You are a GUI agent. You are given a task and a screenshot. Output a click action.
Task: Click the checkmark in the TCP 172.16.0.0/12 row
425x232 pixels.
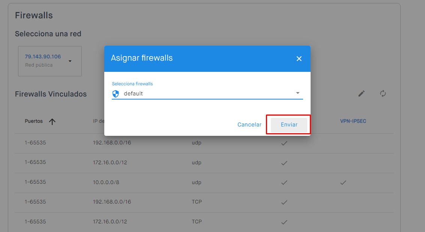point(284,222)
